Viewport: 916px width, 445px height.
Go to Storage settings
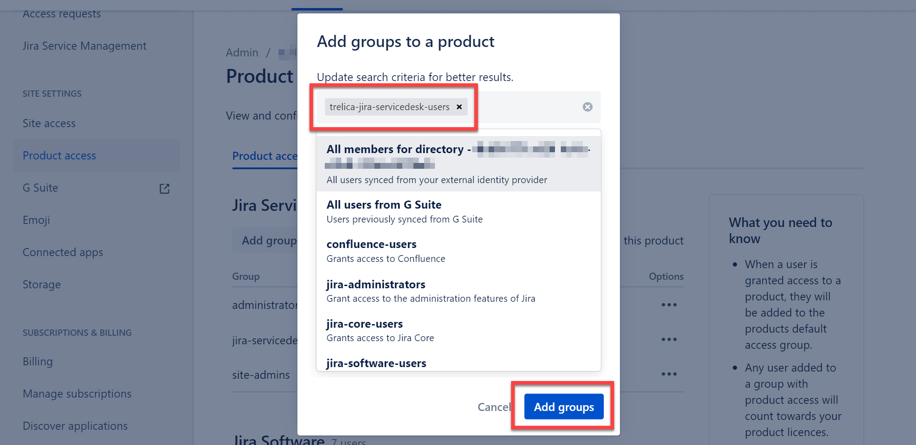click(42, 284)
